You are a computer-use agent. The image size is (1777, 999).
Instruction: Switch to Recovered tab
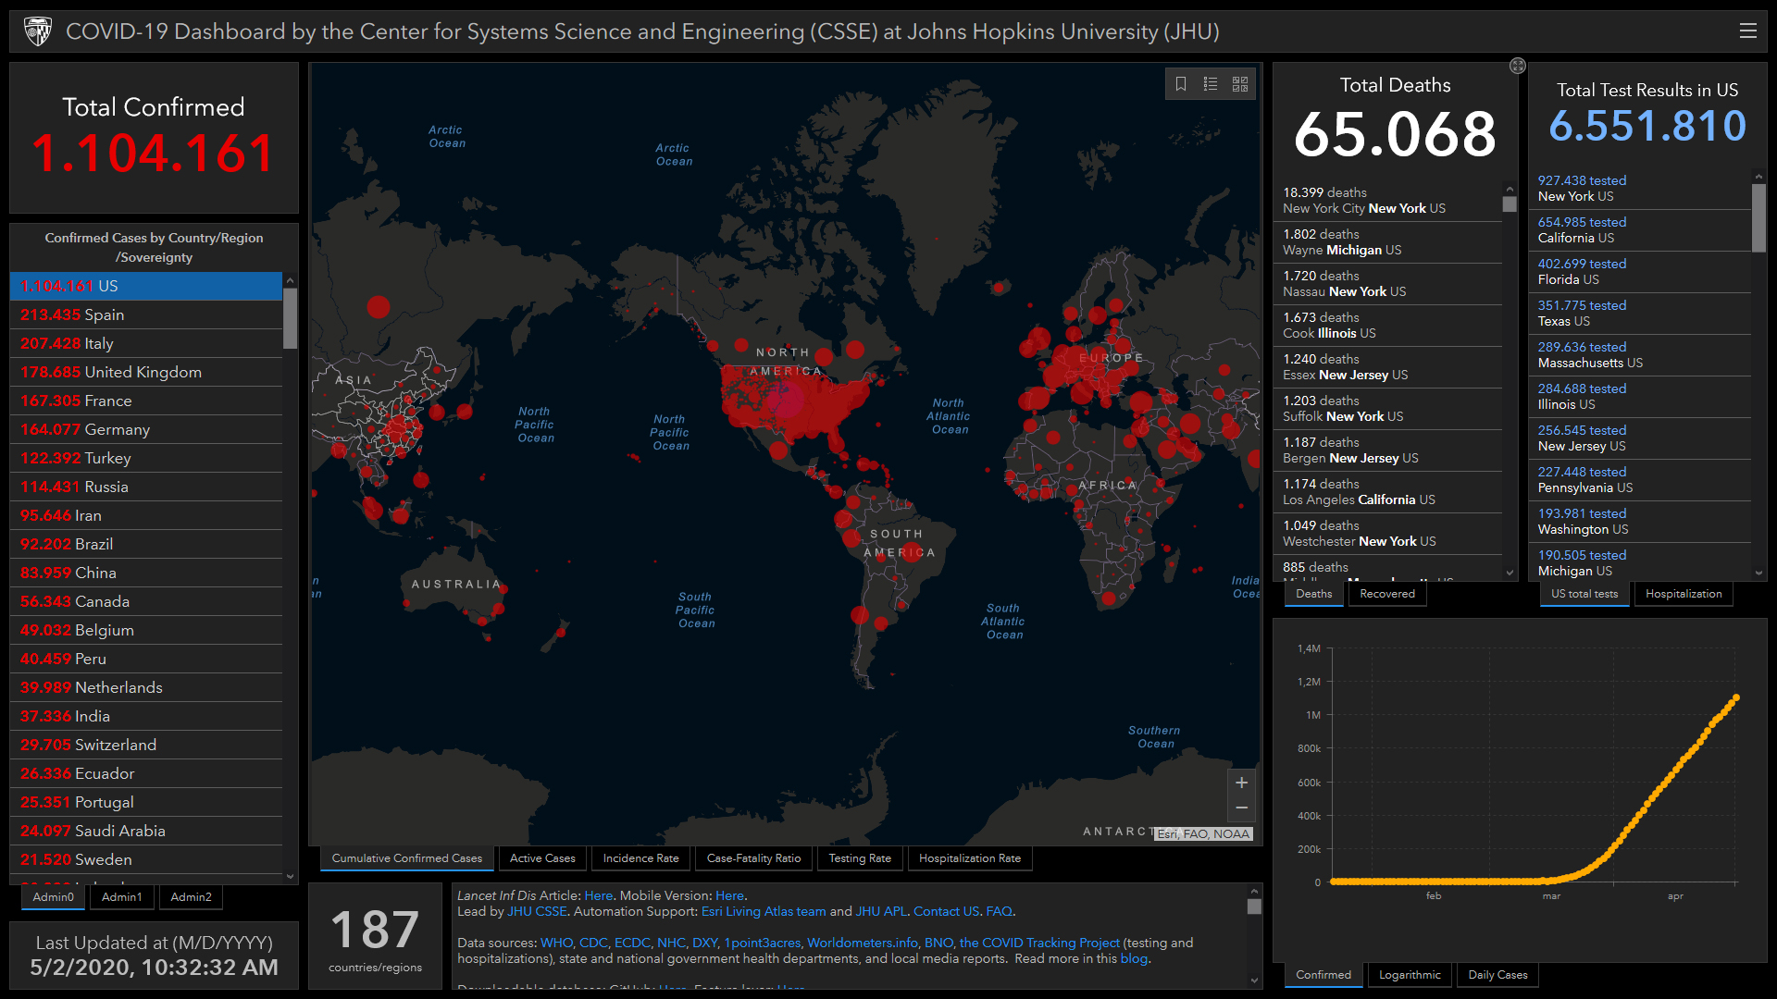(x=1387, y=594)
